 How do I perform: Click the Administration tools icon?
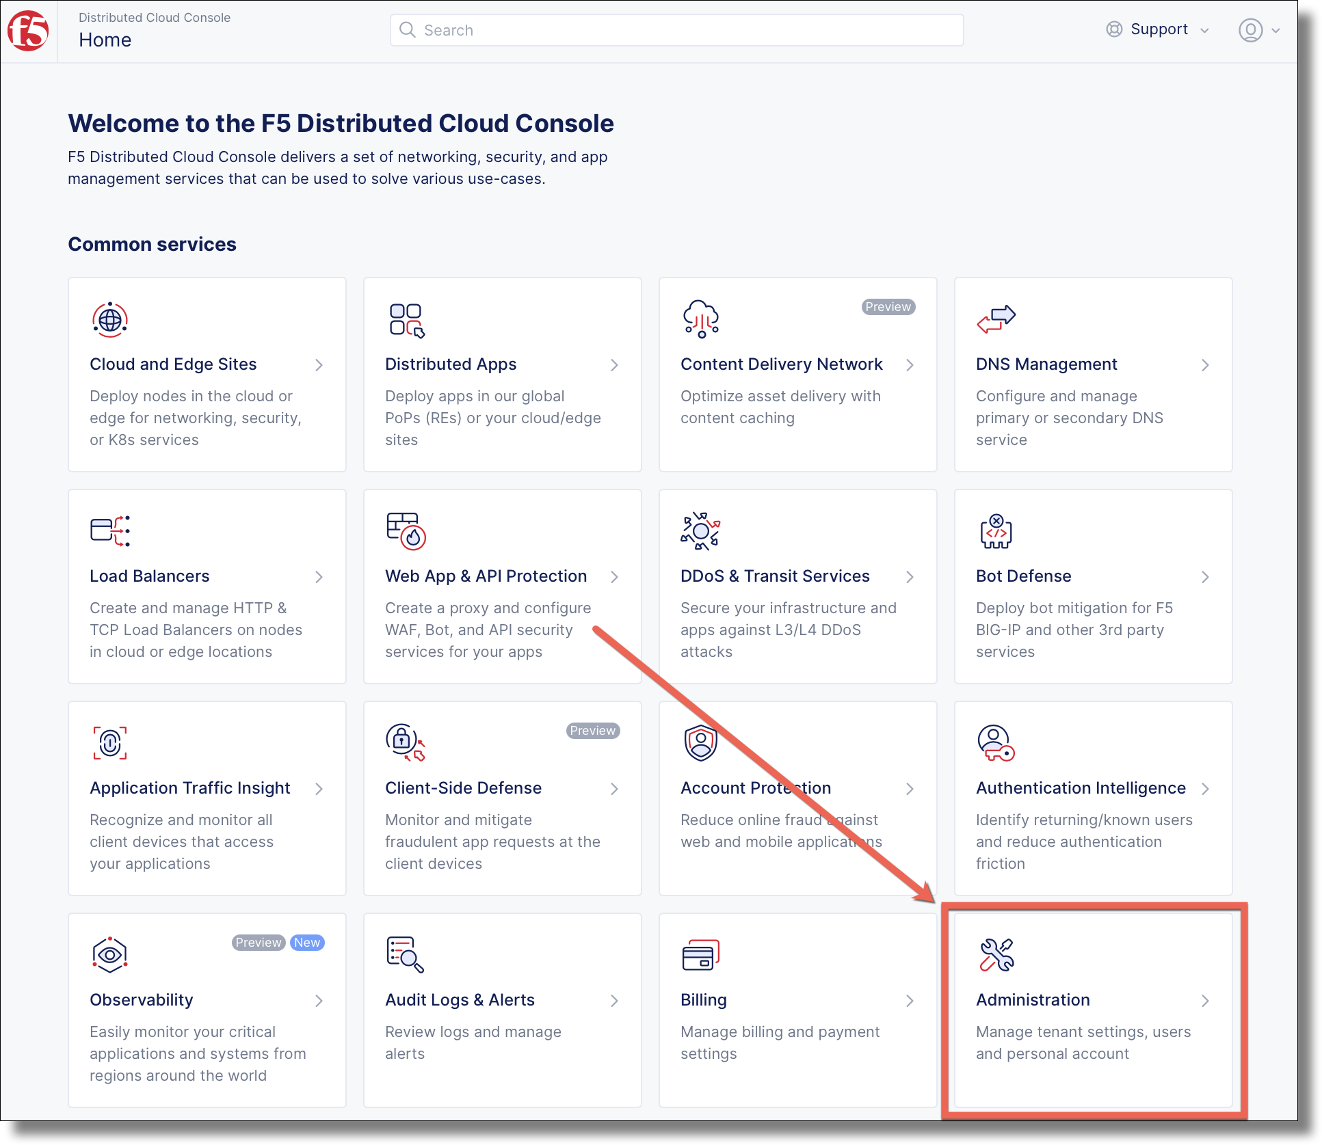(x=997, y=955)
